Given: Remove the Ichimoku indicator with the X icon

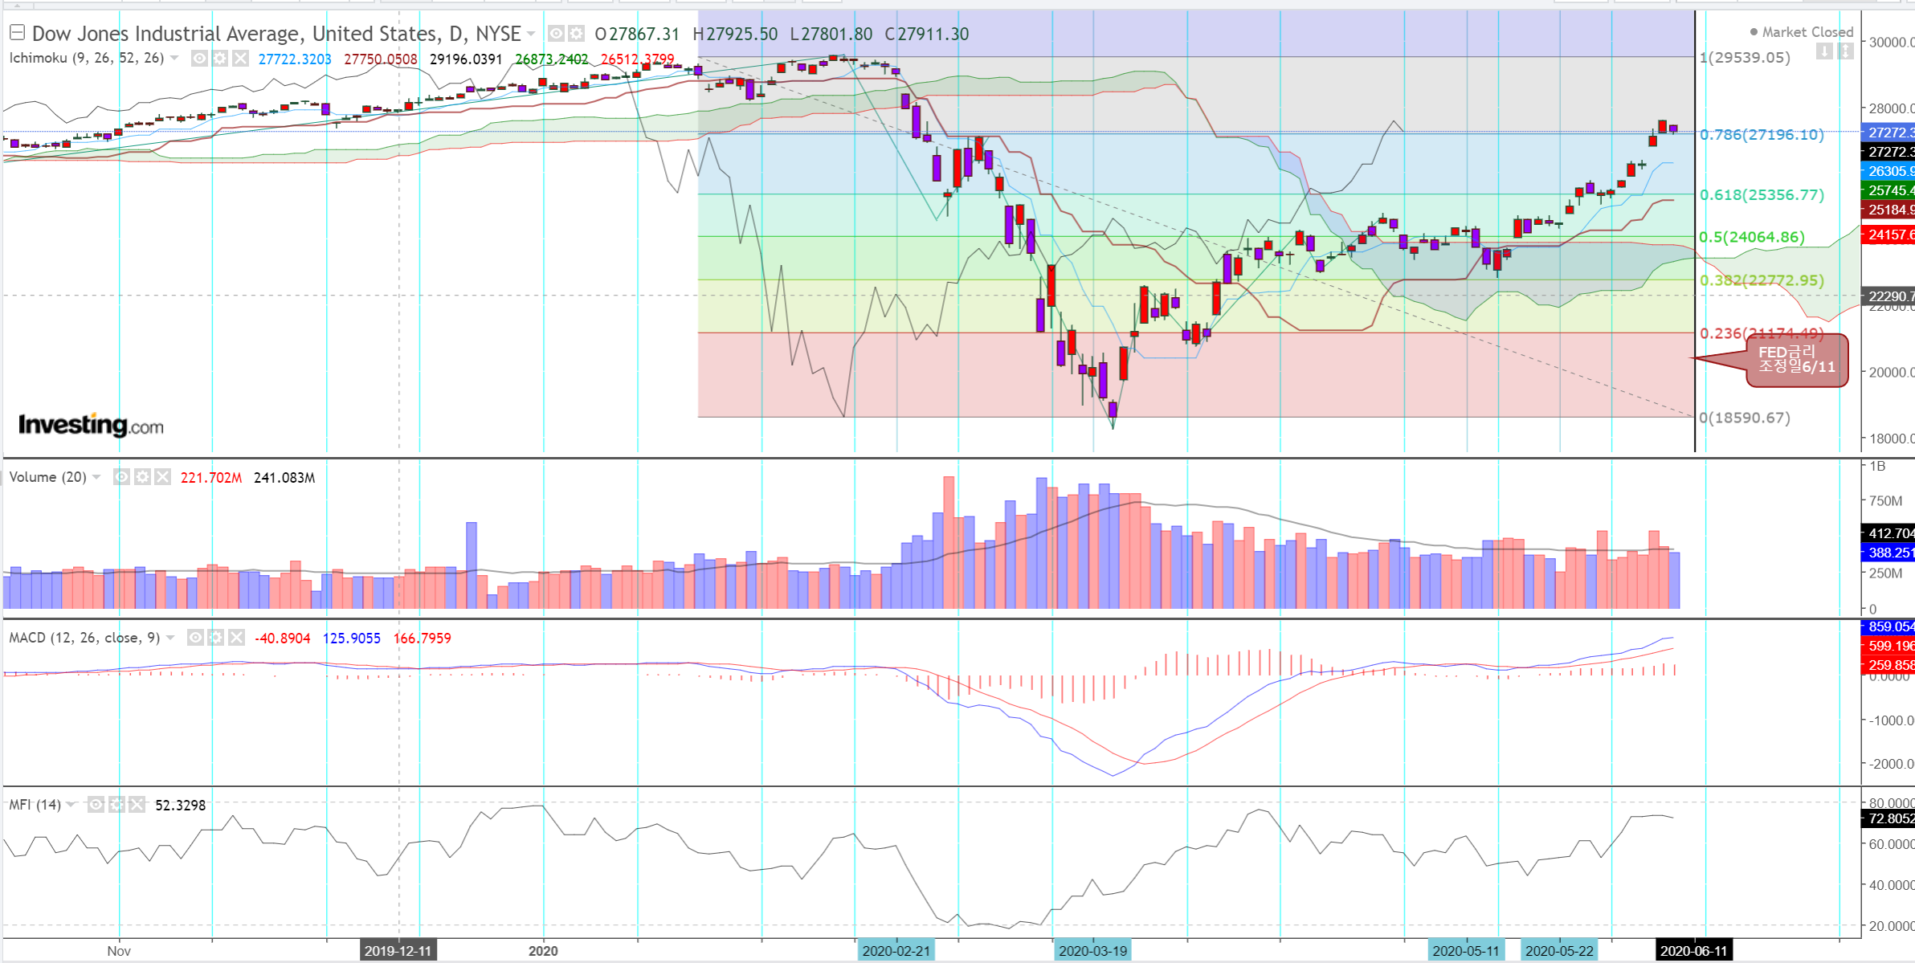Looking at the screenshot, I should [x=240, y=59].
